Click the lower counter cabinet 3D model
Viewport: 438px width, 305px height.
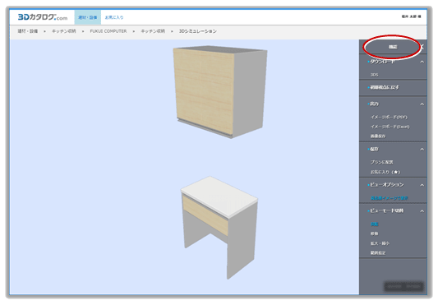(219, 227)
